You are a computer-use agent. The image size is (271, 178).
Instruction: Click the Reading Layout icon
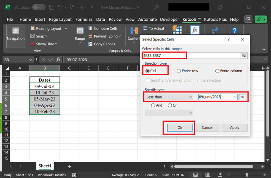coord(33,28)
